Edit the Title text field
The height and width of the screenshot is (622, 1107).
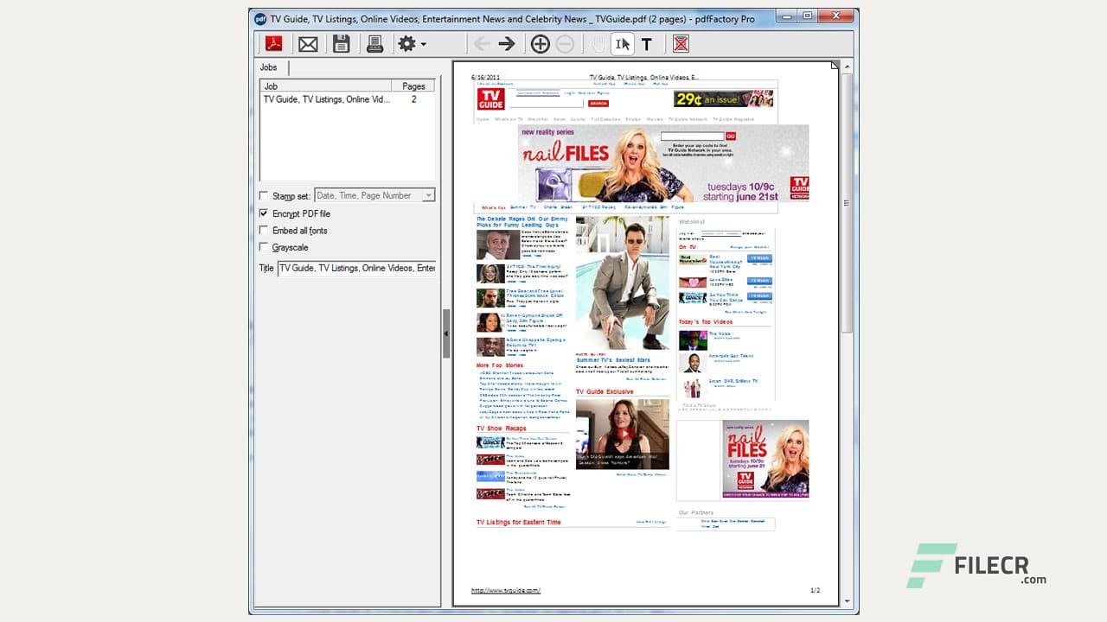357,268
